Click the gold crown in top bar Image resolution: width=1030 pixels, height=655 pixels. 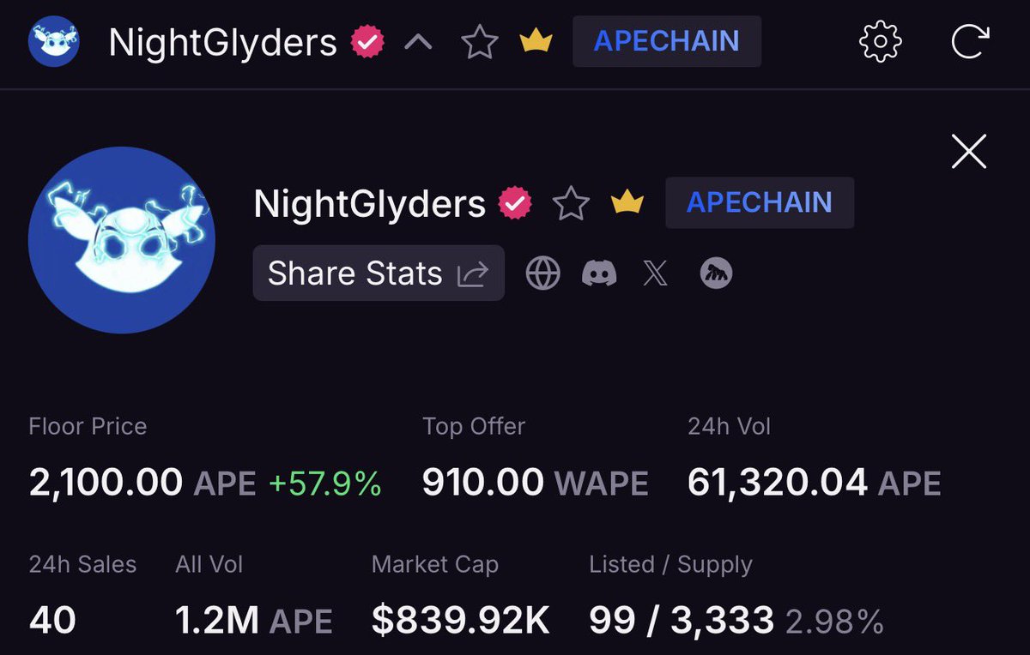536,41
